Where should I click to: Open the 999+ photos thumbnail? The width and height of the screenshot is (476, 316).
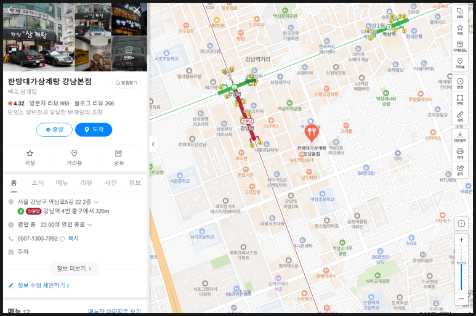pos(129,54)
